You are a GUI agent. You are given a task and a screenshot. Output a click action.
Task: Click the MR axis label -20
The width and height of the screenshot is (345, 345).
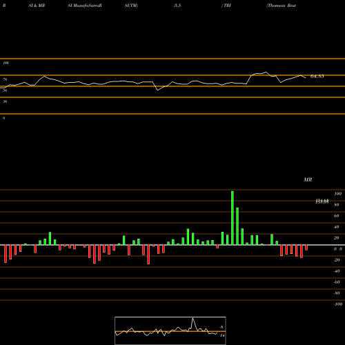click(x=337, y=260)
